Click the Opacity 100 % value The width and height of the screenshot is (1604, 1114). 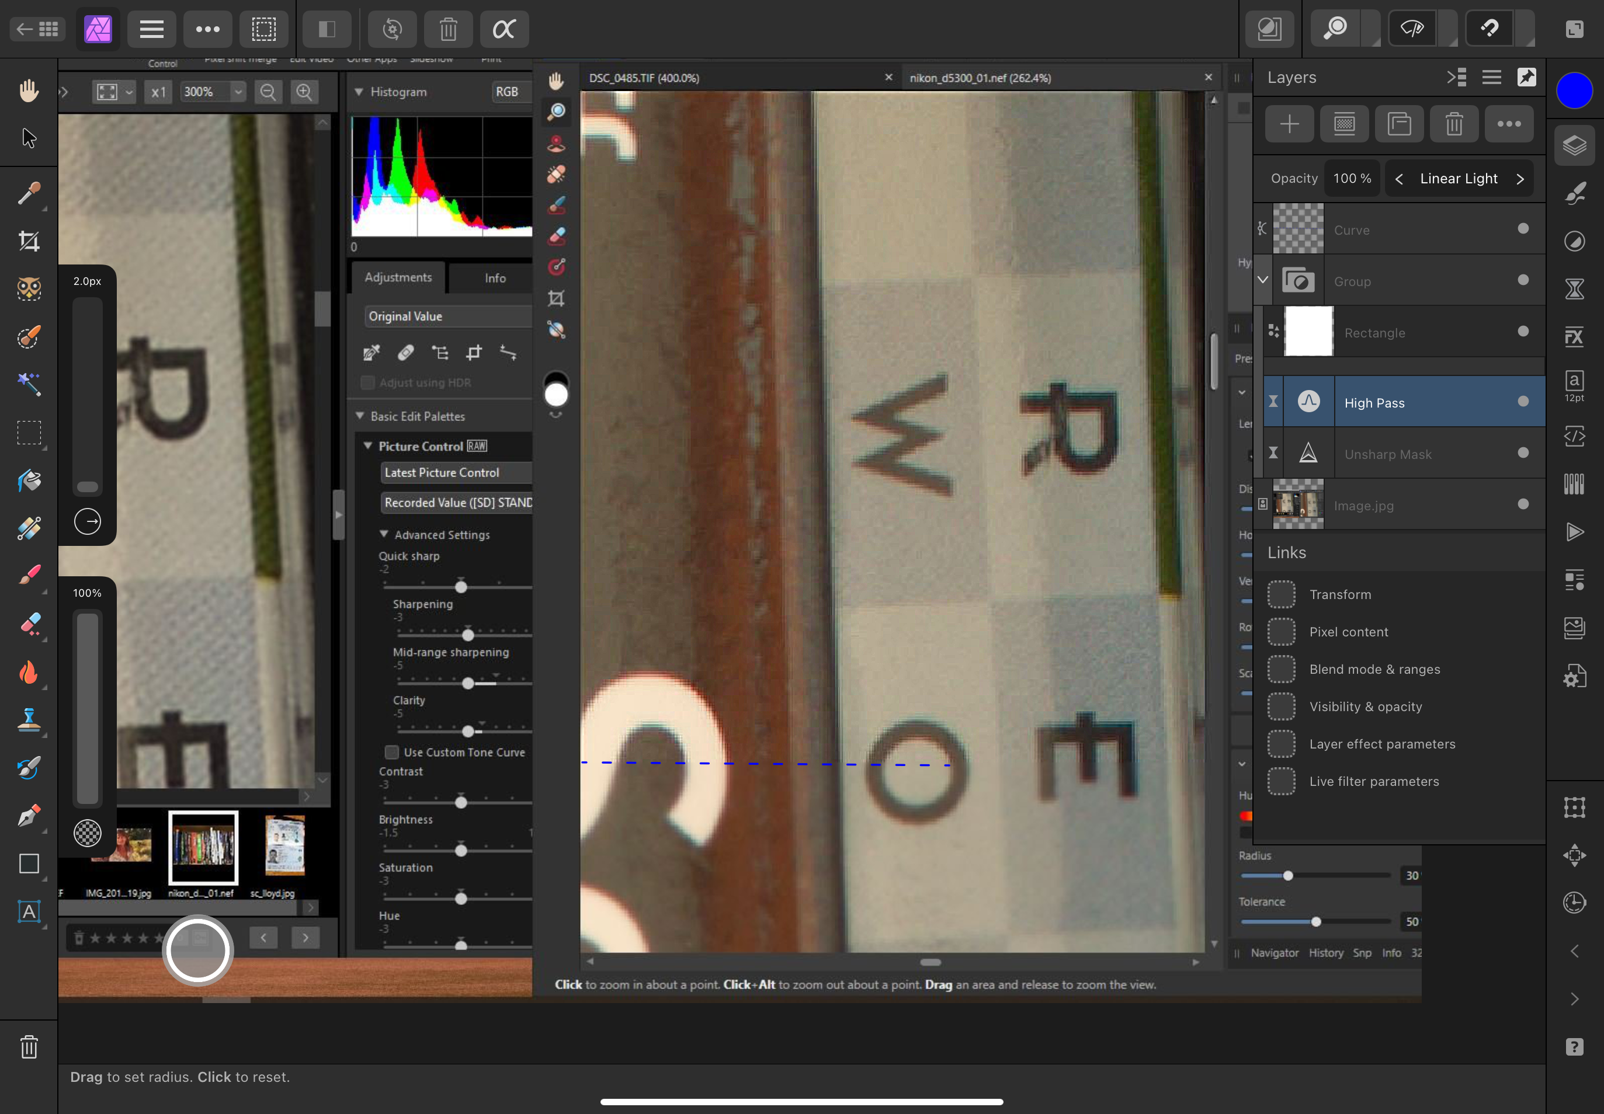1351,179
